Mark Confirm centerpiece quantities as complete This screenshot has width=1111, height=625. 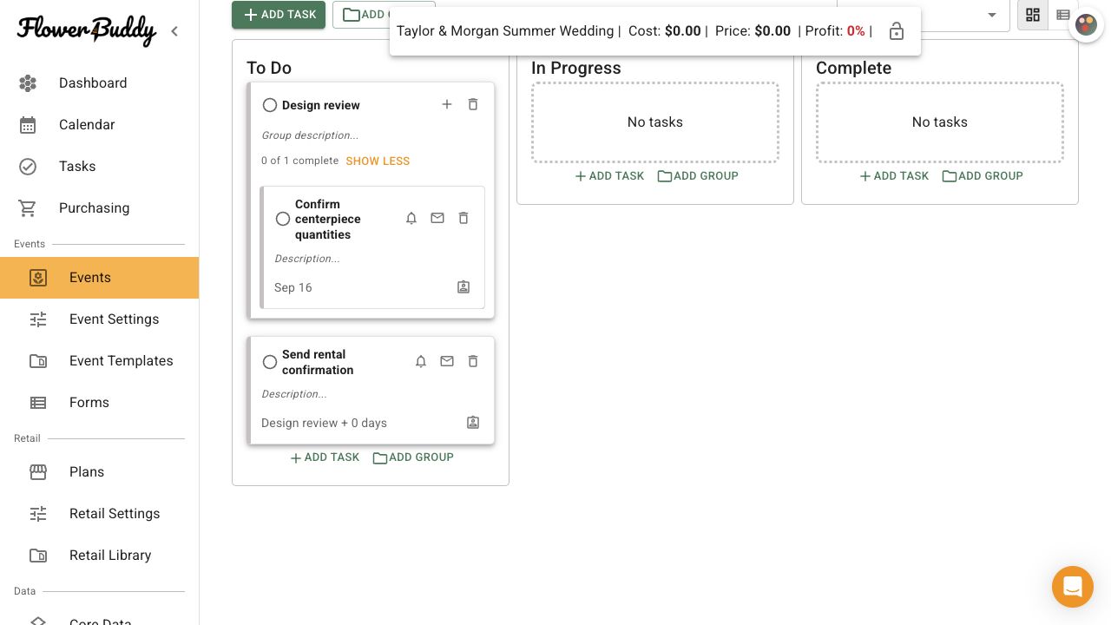click(283, 219)
